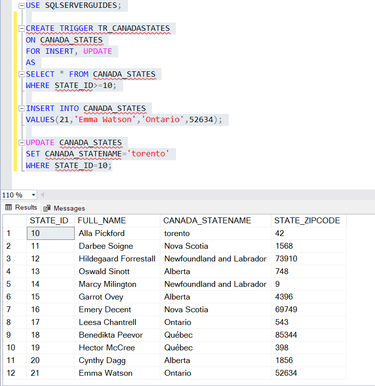This screenshot has width=375, height=386.
Task: Click the 'Oswald Sinott' cell
Action: pos(117,271)
